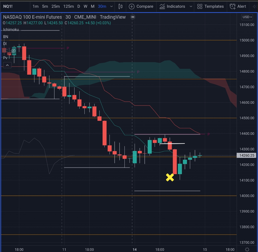
Task: Open the Templates grid icon
Action: [x=200, y=6]
